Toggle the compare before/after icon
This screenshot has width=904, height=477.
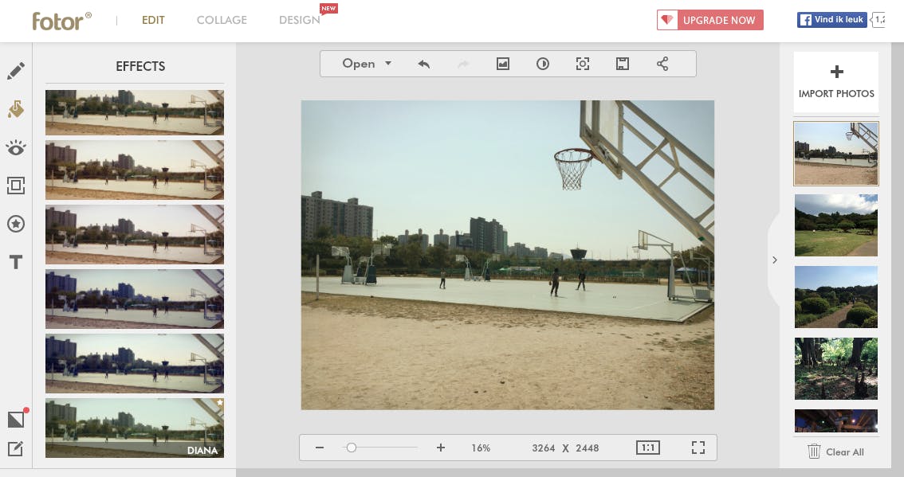click(x=543, y=64)
